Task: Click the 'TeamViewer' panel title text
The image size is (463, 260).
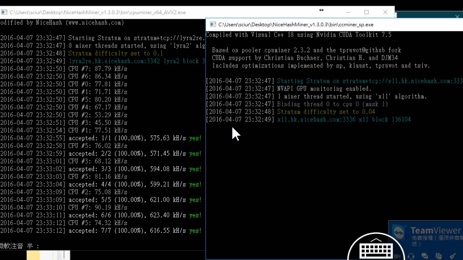Action: pos(436,230)
